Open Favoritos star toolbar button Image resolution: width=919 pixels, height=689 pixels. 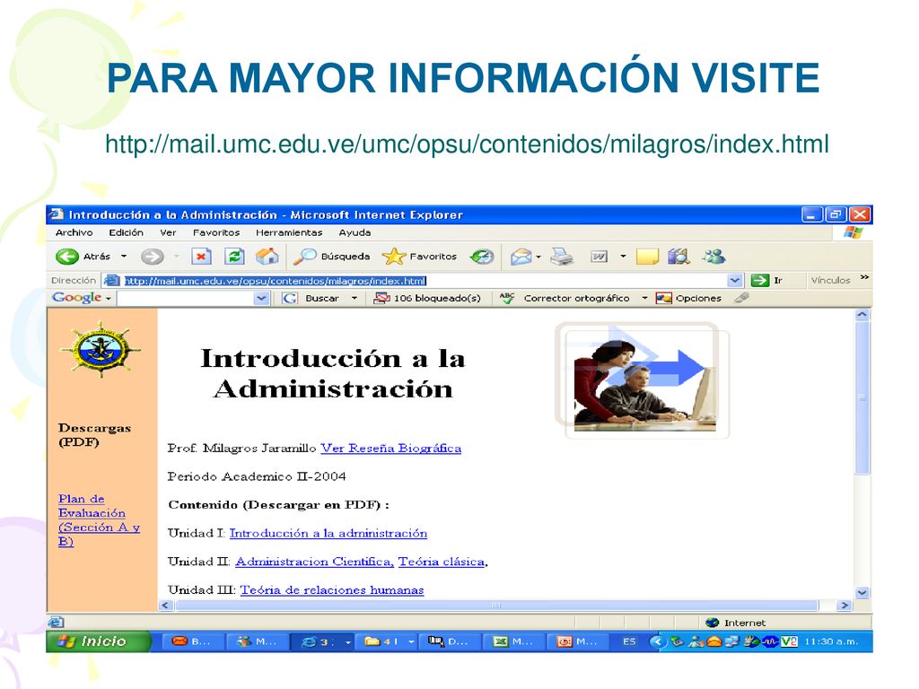pyautogui.click(x=419, y=257)
